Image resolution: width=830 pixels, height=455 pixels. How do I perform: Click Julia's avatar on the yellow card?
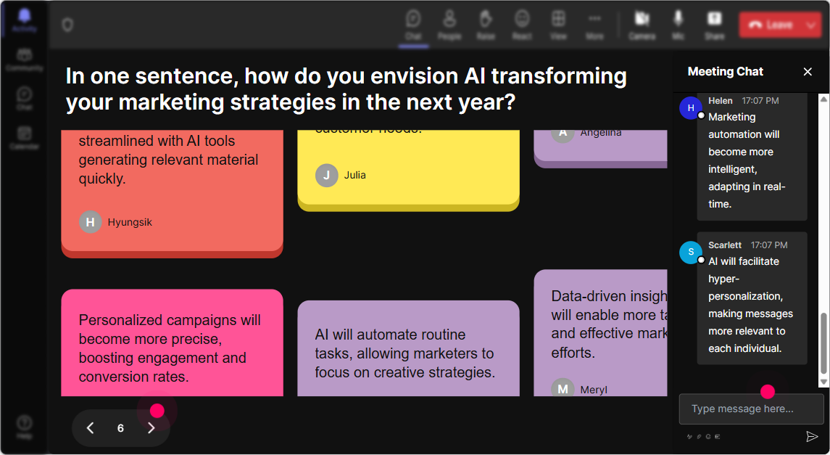tap(327, 176)
